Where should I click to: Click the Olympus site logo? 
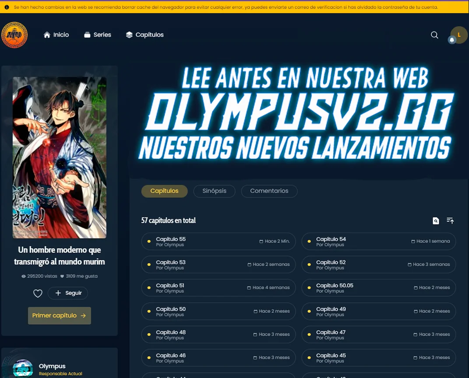click(x=14, y=35)
